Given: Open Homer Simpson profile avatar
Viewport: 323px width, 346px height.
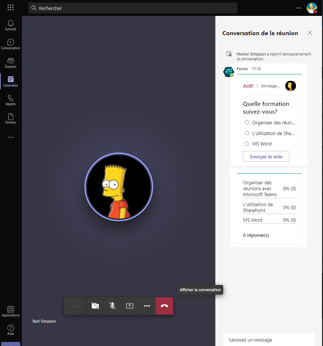Looking at the screenshot, I should pyautogui.click(x=312, y=8).
